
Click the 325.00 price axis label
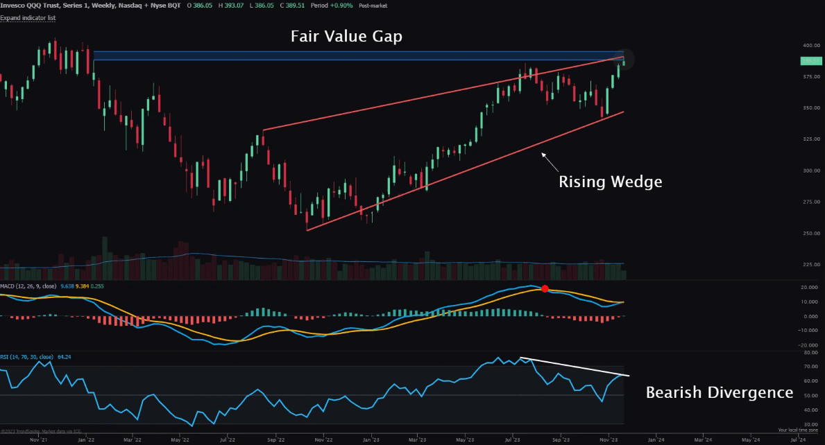(811, 139)
